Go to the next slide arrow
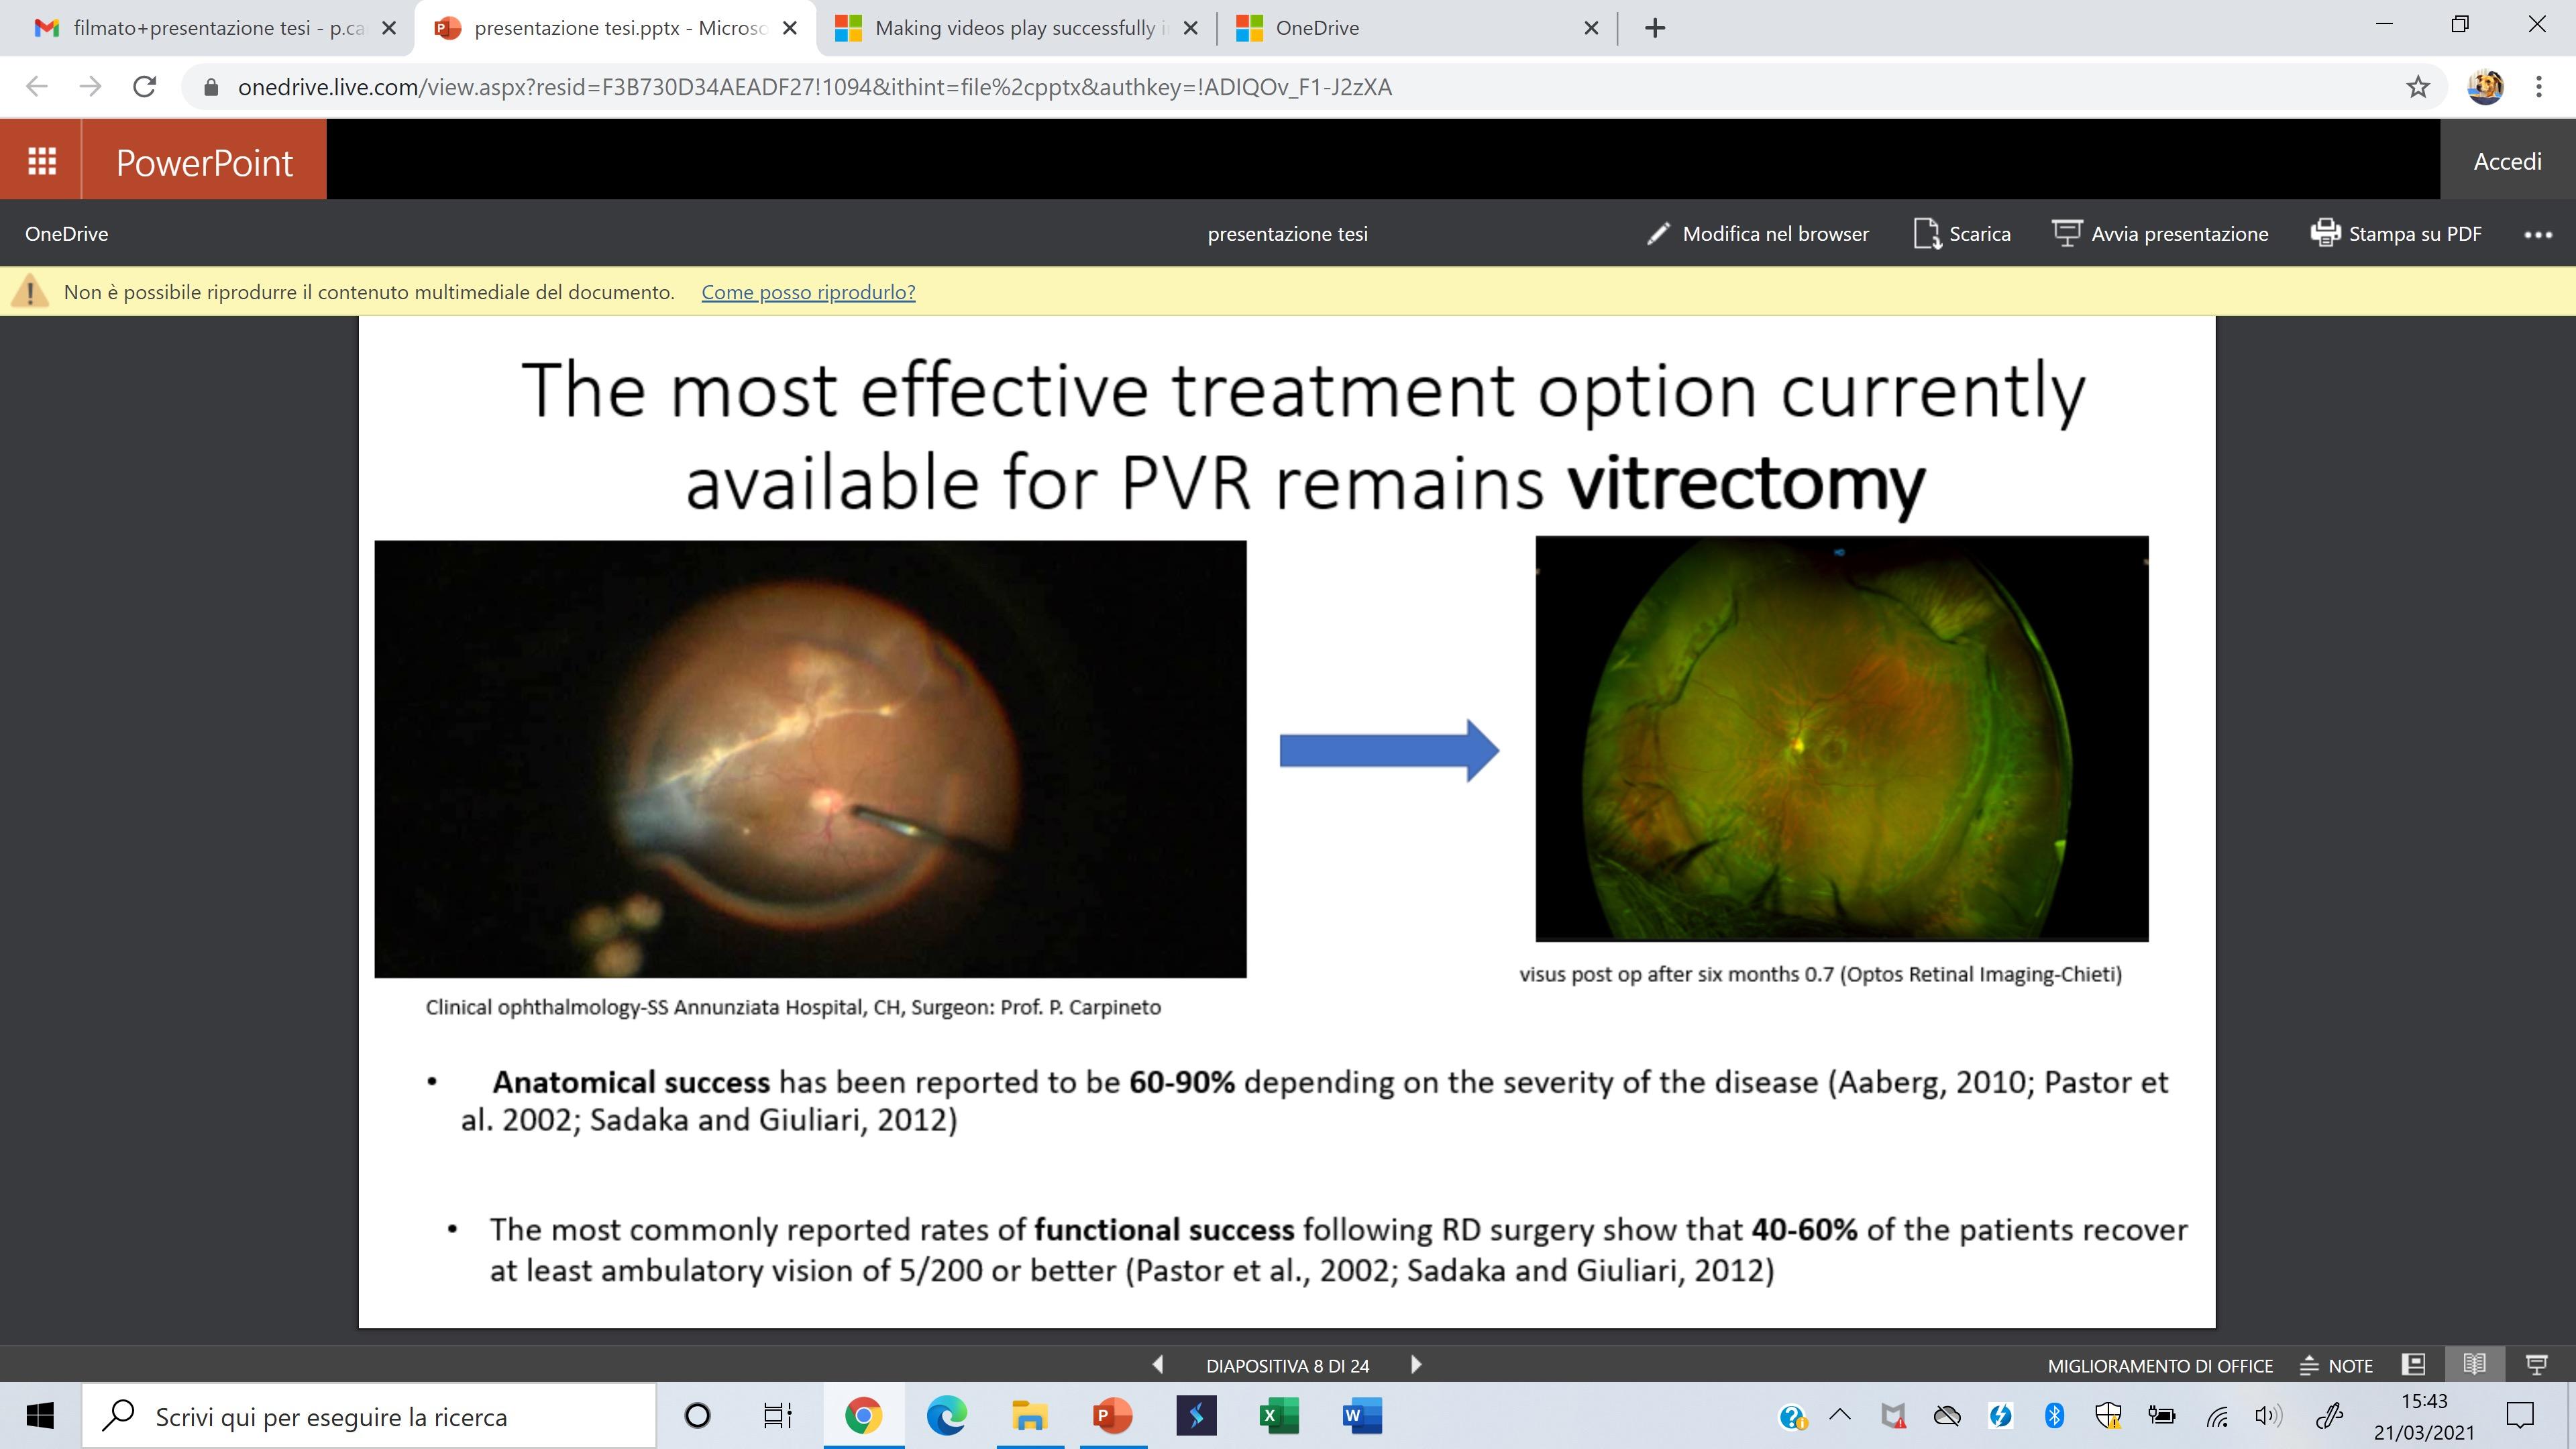Image resolution: width=2576 pixels, height=1449 pixels. 1415,1365
